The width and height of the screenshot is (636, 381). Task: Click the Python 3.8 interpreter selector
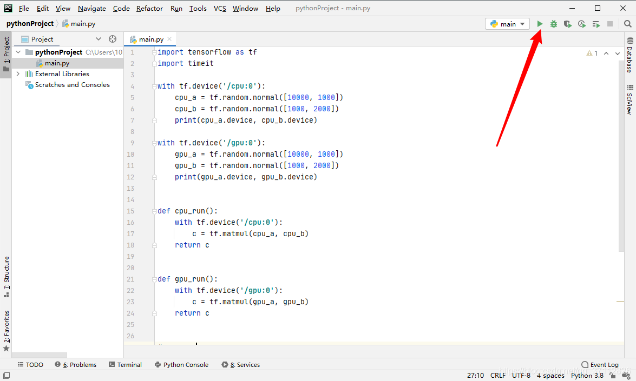[x=587, y=376]
